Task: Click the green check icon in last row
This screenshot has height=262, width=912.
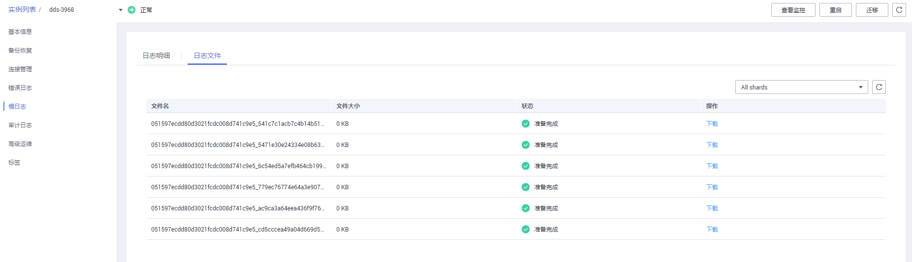Action: pos(525,230)
